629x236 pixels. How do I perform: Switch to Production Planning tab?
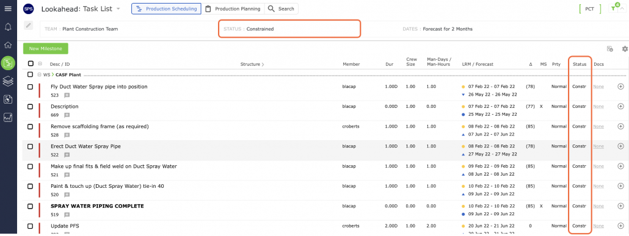point(233,9)
